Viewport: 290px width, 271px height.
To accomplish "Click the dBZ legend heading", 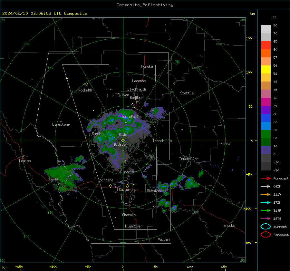I will pos(273,17).
